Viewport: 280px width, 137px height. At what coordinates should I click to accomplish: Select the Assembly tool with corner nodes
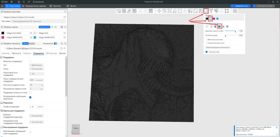pos(227,11)
